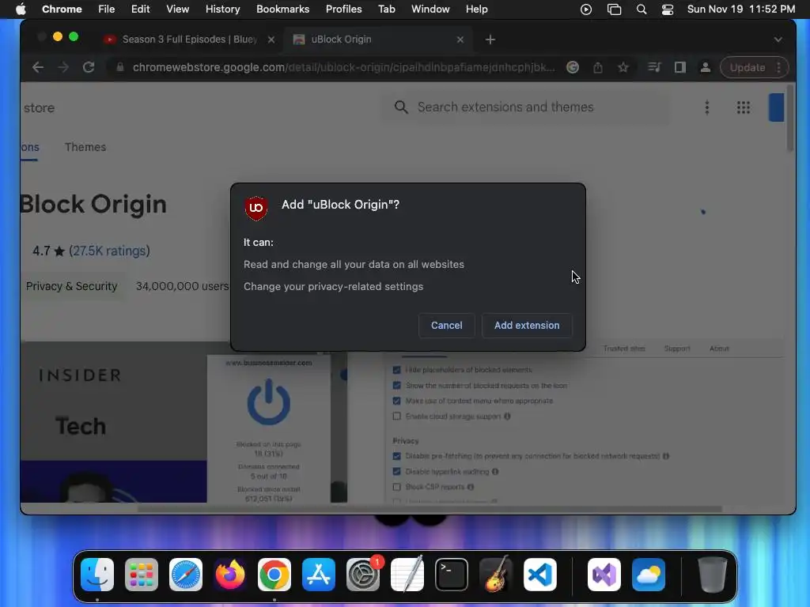The width and height of the screenshot is (810, 607).
Task: Go back with the browser back arrow
Action: click(x=38, y=67)
